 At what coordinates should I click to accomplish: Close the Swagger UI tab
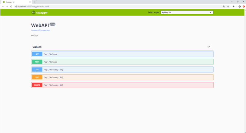[30, 2]
